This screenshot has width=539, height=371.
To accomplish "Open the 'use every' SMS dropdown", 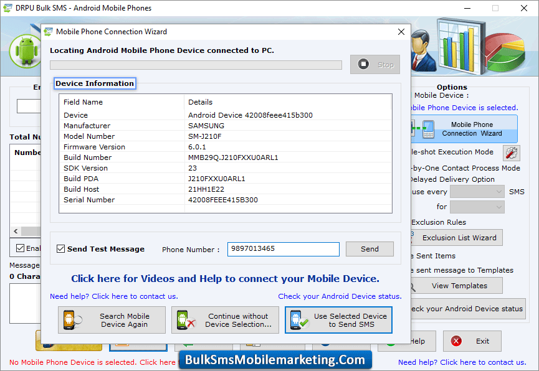I will [x=477, y=192].
